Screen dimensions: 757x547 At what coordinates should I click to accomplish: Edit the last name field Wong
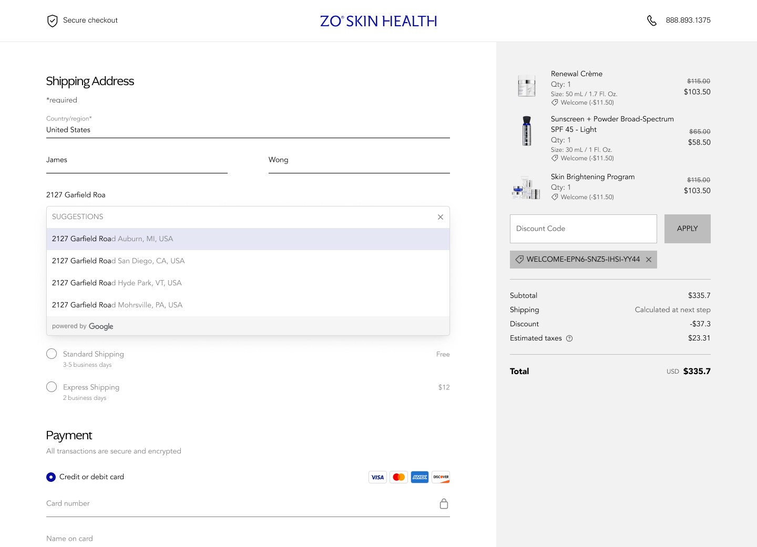(359, 160)
